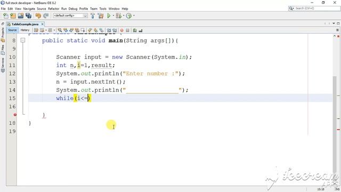Viewport: 341px width, 192px height.
Task: Open the File menu
Action: click(x=3, y=9)
